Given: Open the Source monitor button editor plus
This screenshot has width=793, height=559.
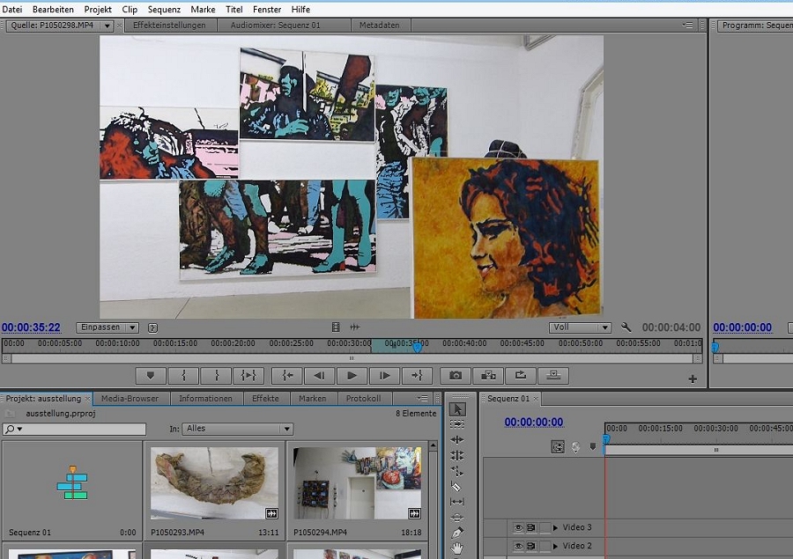Looking at the screenshot, I should coord(693,379).
